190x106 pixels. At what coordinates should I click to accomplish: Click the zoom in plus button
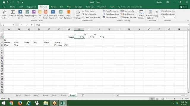(x=182, y=99)
